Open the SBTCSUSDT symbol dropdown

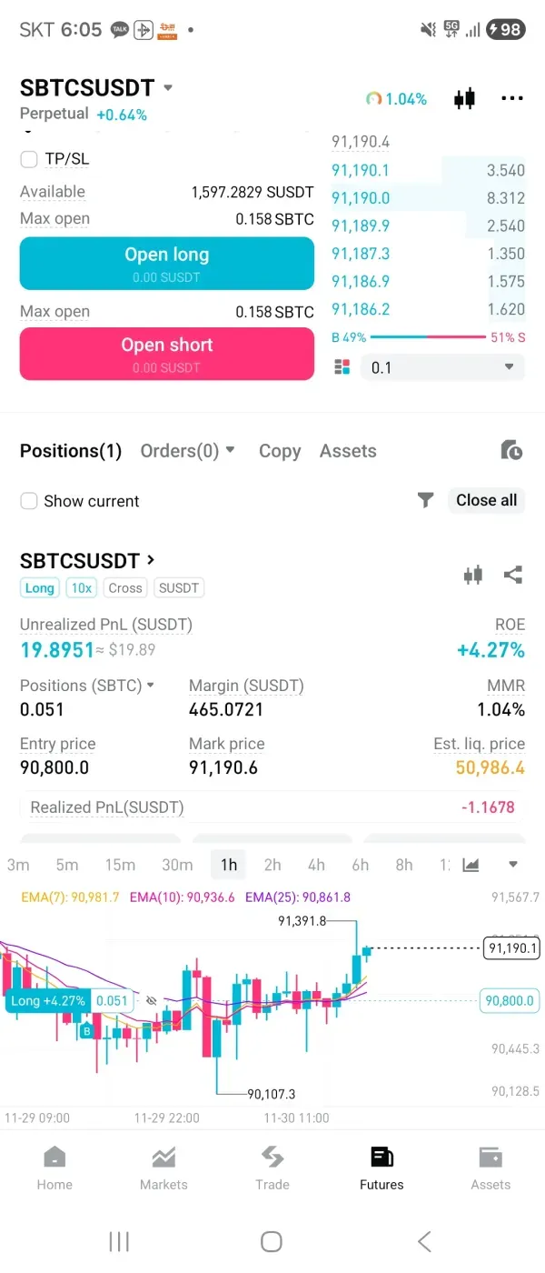[166, 87]
